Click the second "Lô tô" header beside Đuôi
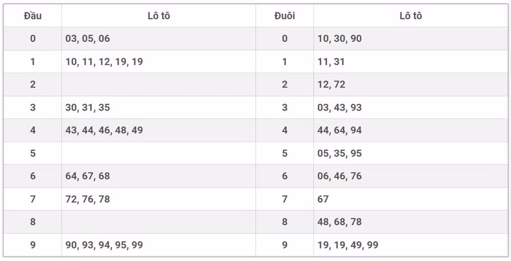 click(x=411, y=16)
